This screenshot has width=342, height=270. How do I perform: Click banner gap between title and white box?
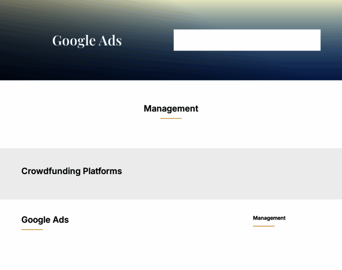(x=148, y=40)
